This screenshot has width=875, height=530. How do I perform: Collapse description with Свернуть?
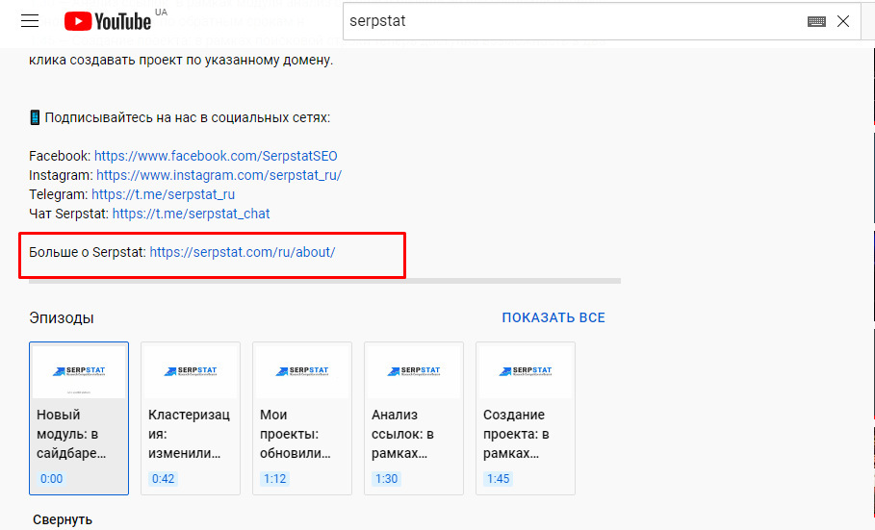[x=63, y=519]
